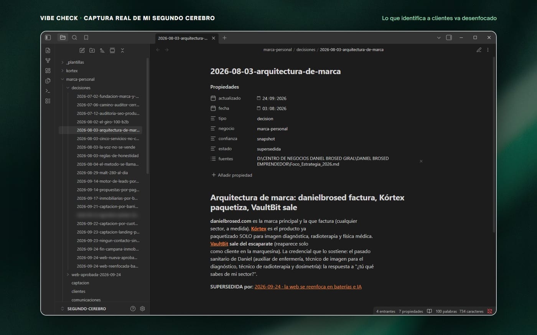Switch note to editing mode pencil icon
Screen dimensions: 537x335
479,50
